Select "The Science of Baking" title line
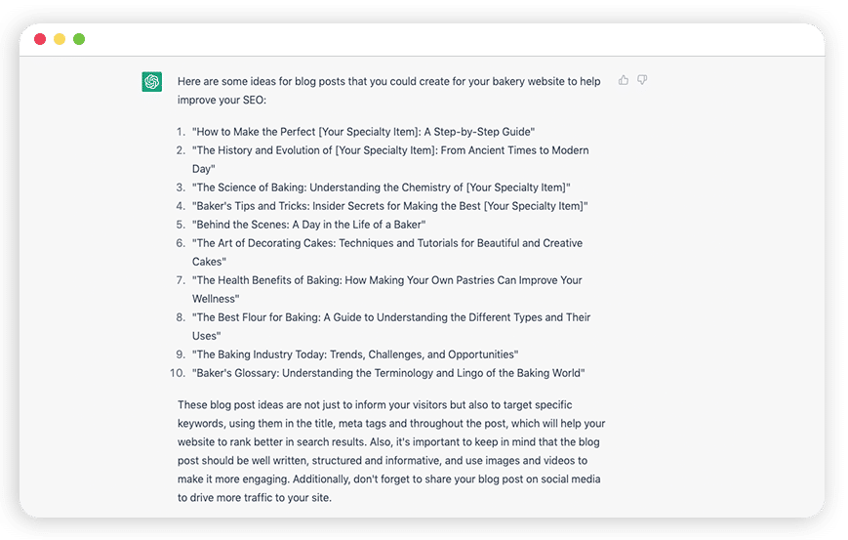Viewport: 848px width, 540px height. tap(382, 187)
